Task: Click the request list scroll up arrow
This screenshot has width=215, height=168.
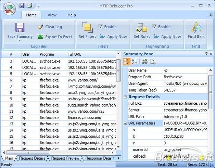Action: [x=118, y=54]
